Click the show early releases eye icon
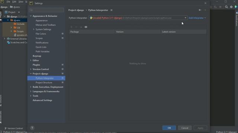 [86, 27]
